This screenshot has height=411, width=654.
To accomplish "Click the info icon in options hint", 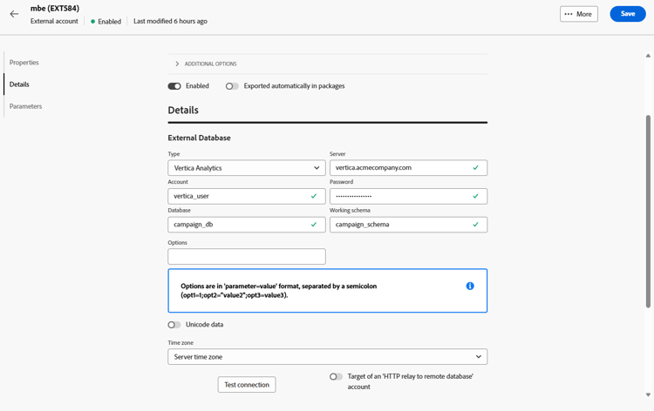I will [470, 286].
